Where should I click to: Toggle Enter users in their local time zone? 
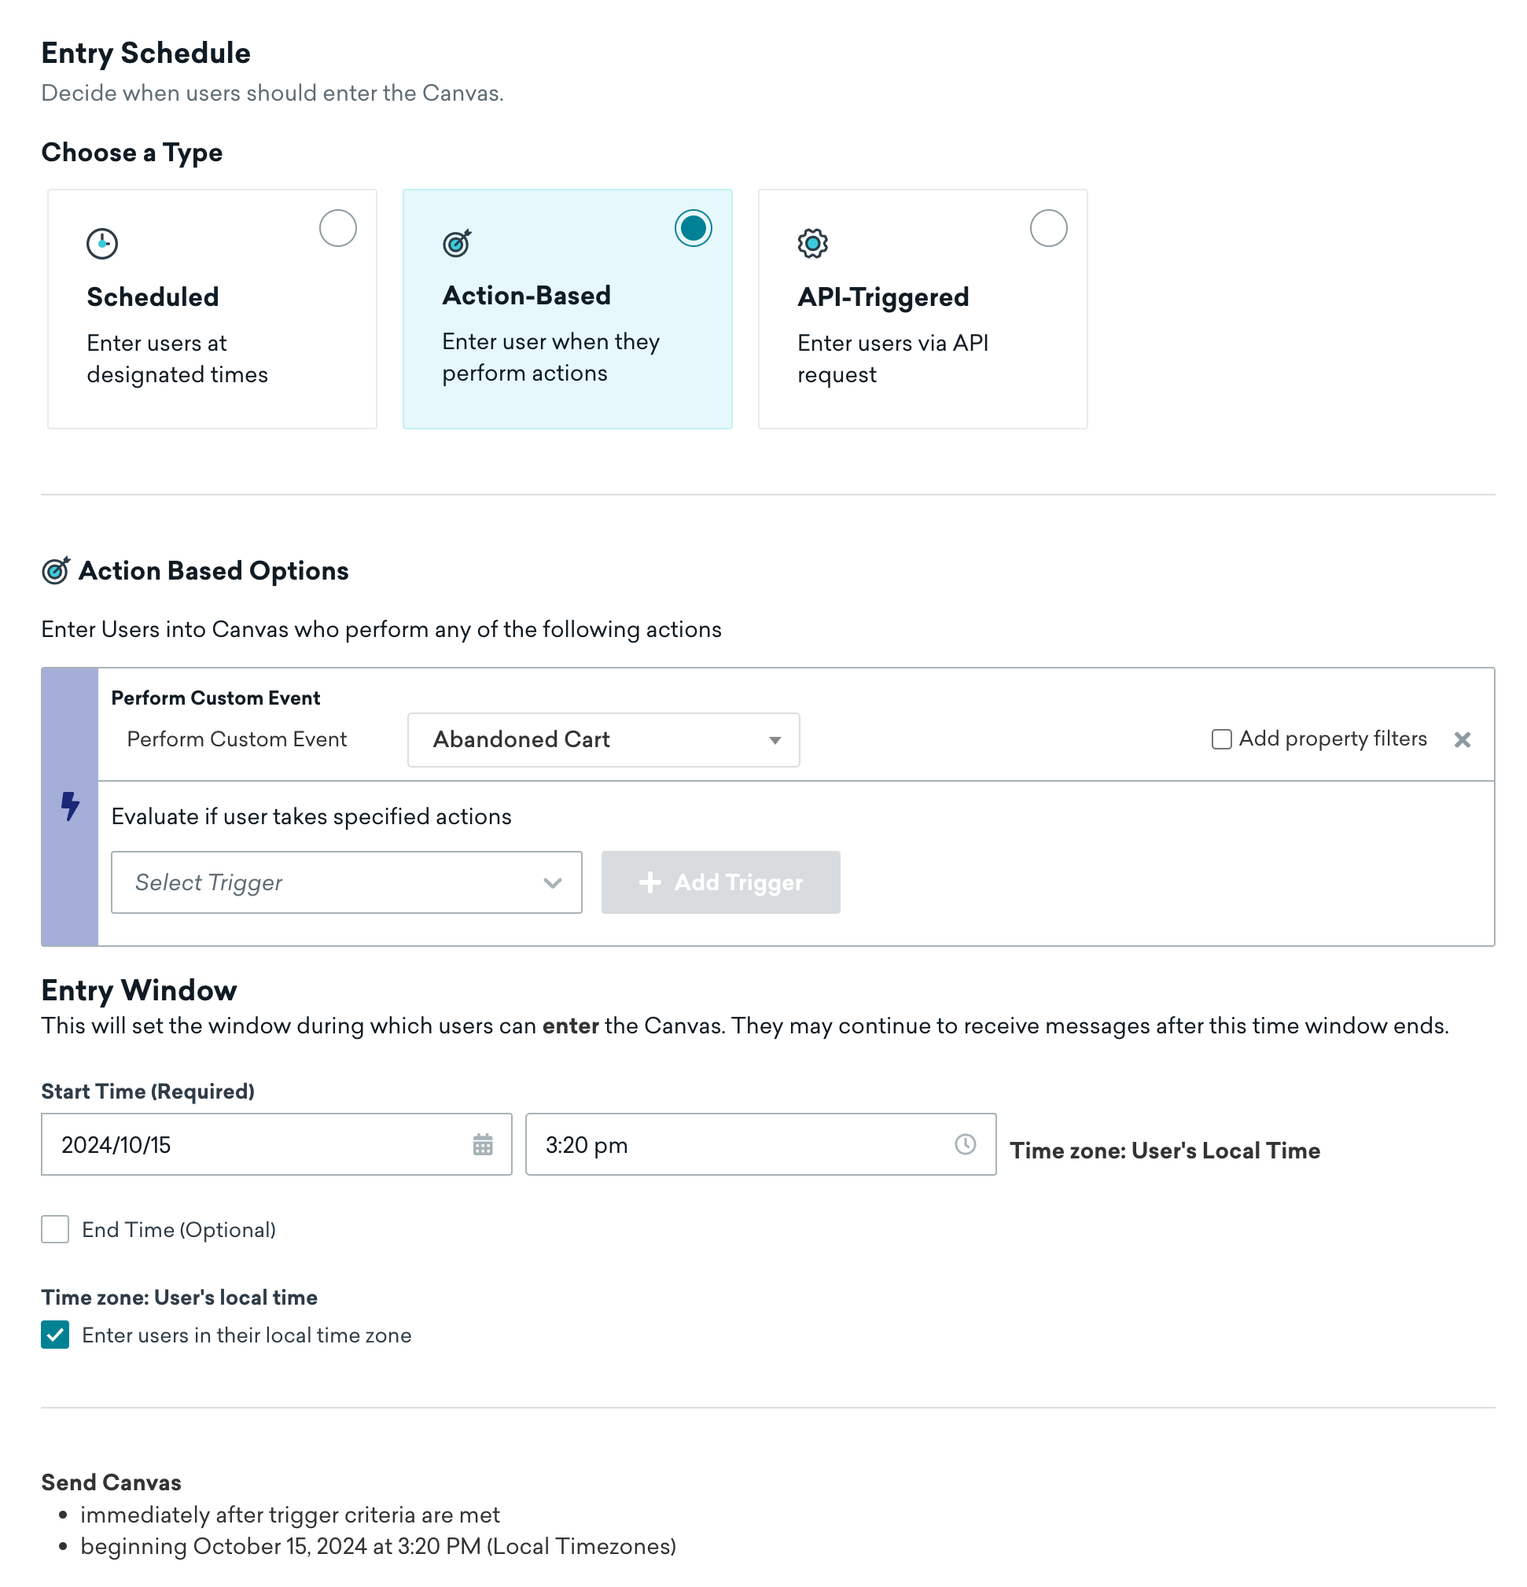click(x=53, y=1335)
